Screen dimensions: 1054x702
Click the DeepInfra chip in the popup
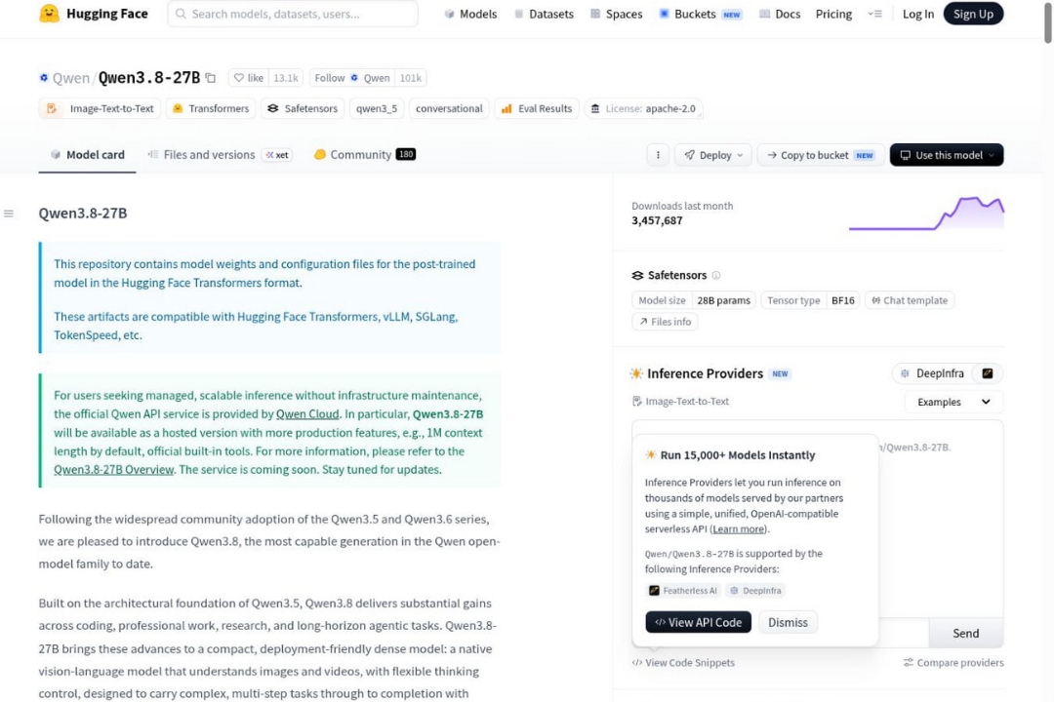[x=755, y=591]
